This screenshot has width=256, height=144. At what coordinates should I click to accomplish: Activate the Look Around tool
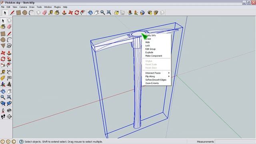pyautogui.click(x=9, y=110)
